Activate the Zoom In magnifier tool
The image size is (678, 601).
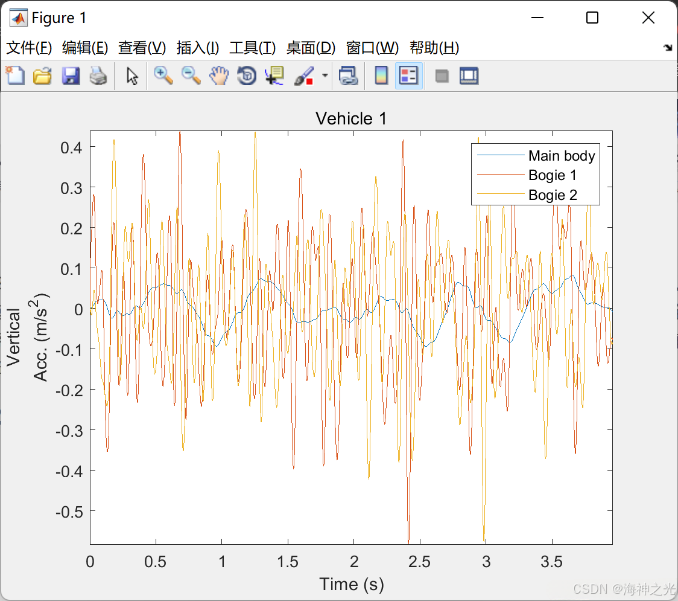163,76
